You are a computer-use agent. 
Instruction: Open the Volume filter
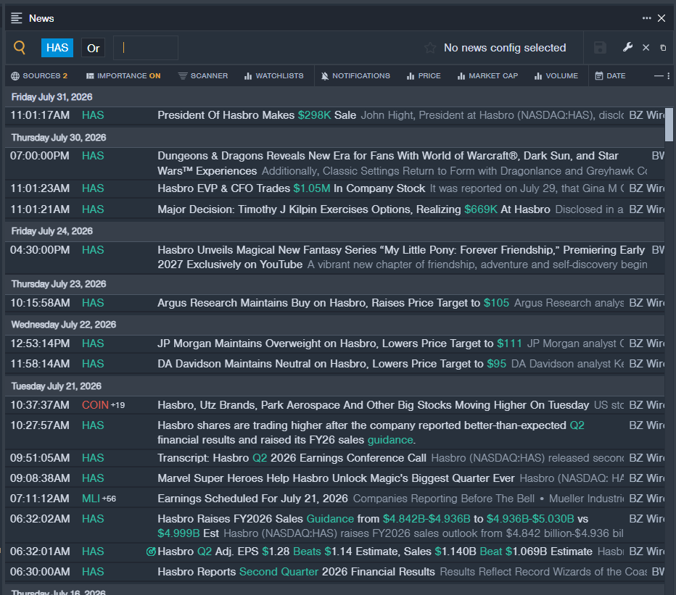556,76
